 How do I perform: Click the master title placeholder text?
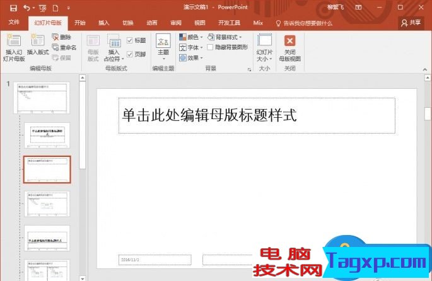[x=209, y=115]
